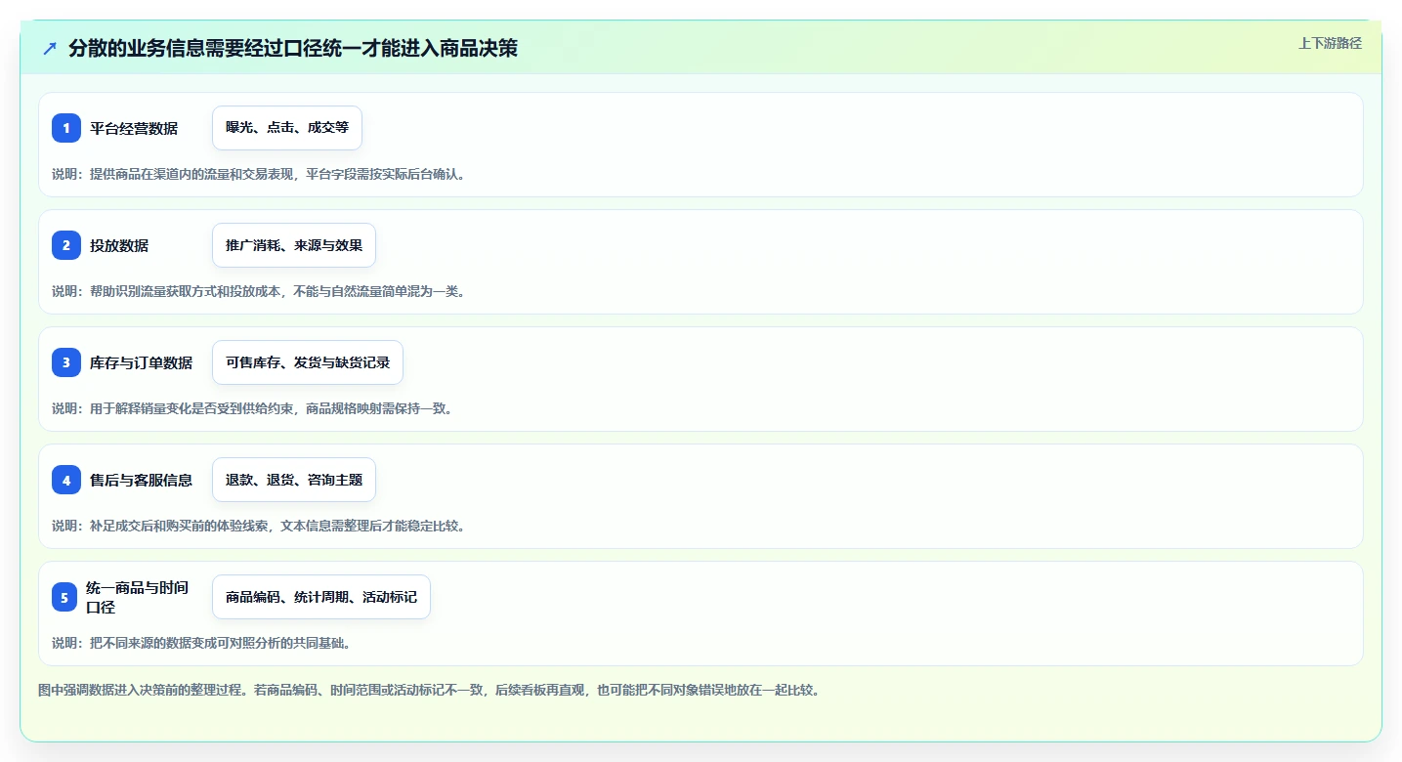Click the description starting 补足成交后和购买前
This screenshot has width=1402, height=762.
259,526
